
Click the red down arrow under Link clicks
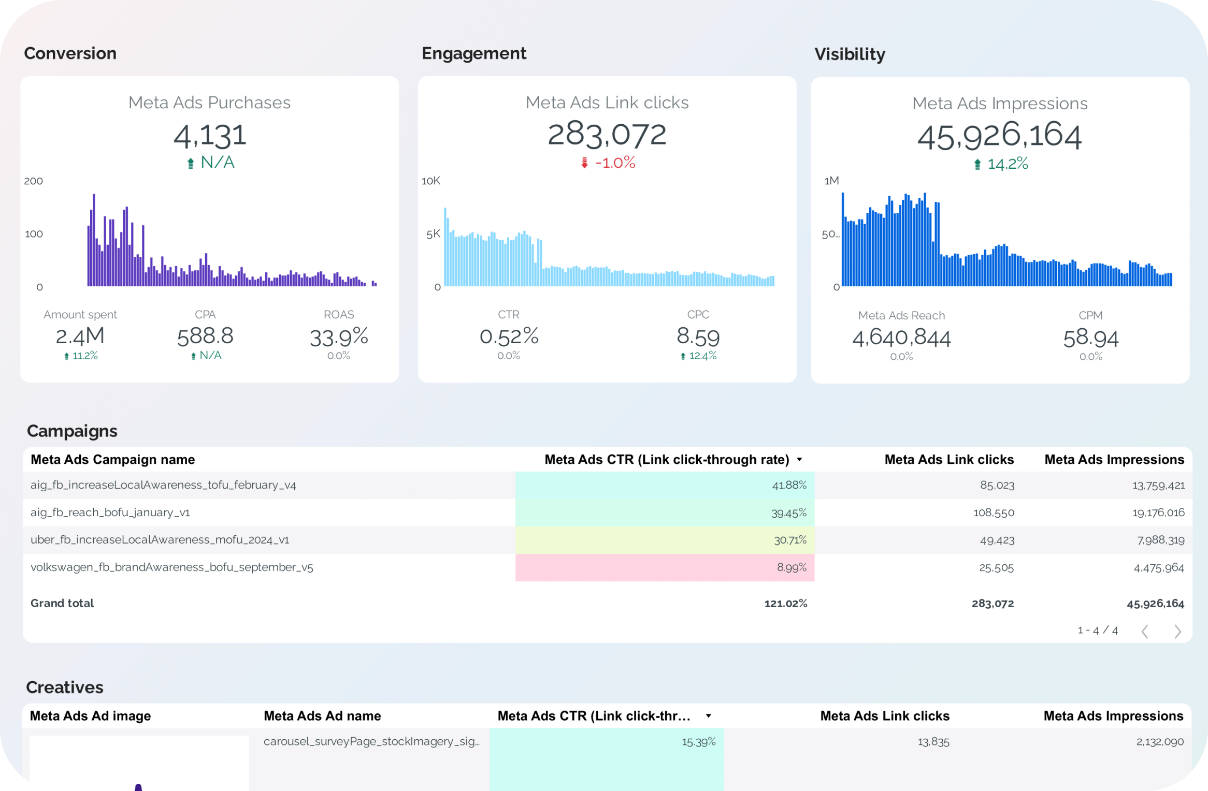point(584,163)
